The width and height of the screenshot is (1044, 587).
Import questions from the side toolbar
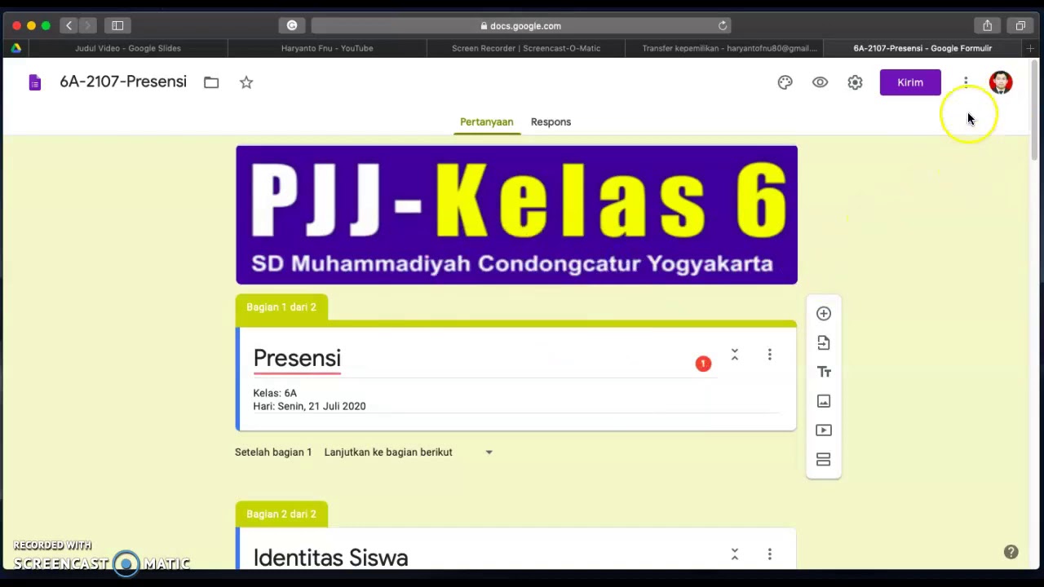pos(824,343)
